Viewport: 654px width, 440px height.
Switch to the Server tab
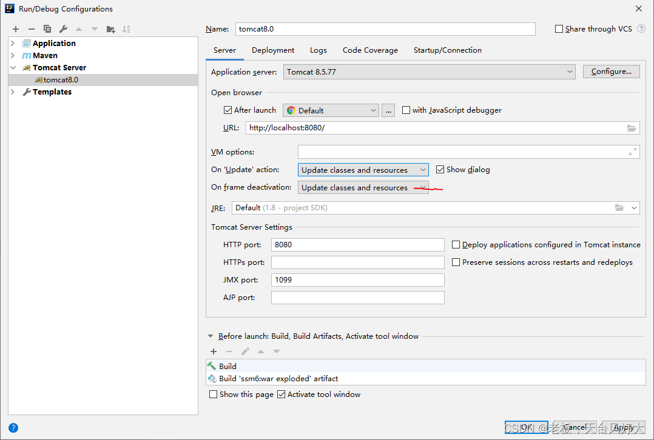tap(225, 50)
